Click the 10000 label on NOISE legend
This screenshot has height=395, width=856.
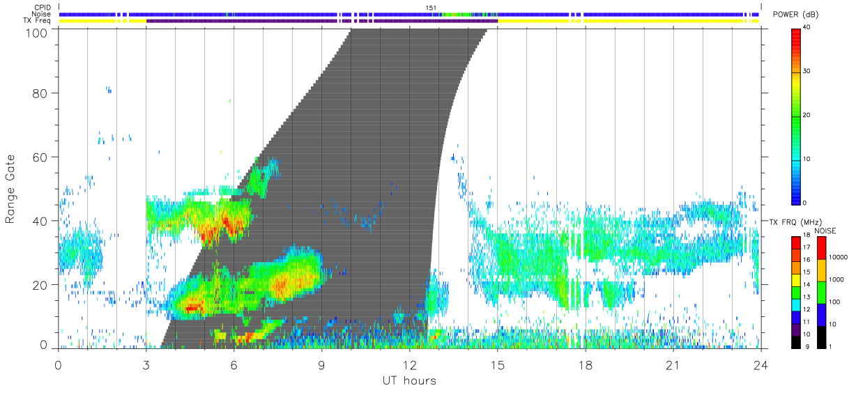tap(837, 258)
